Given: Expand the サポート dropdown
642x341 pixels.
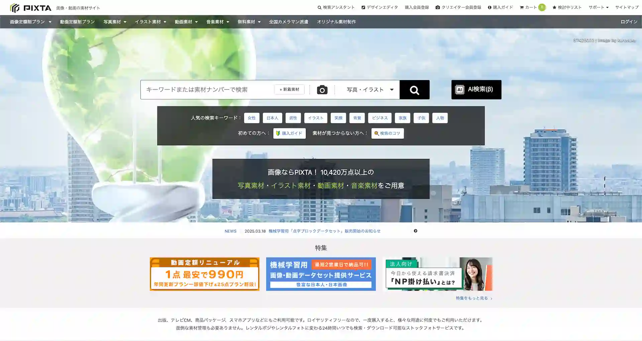Looking at the screenshot, I should 599,7.
